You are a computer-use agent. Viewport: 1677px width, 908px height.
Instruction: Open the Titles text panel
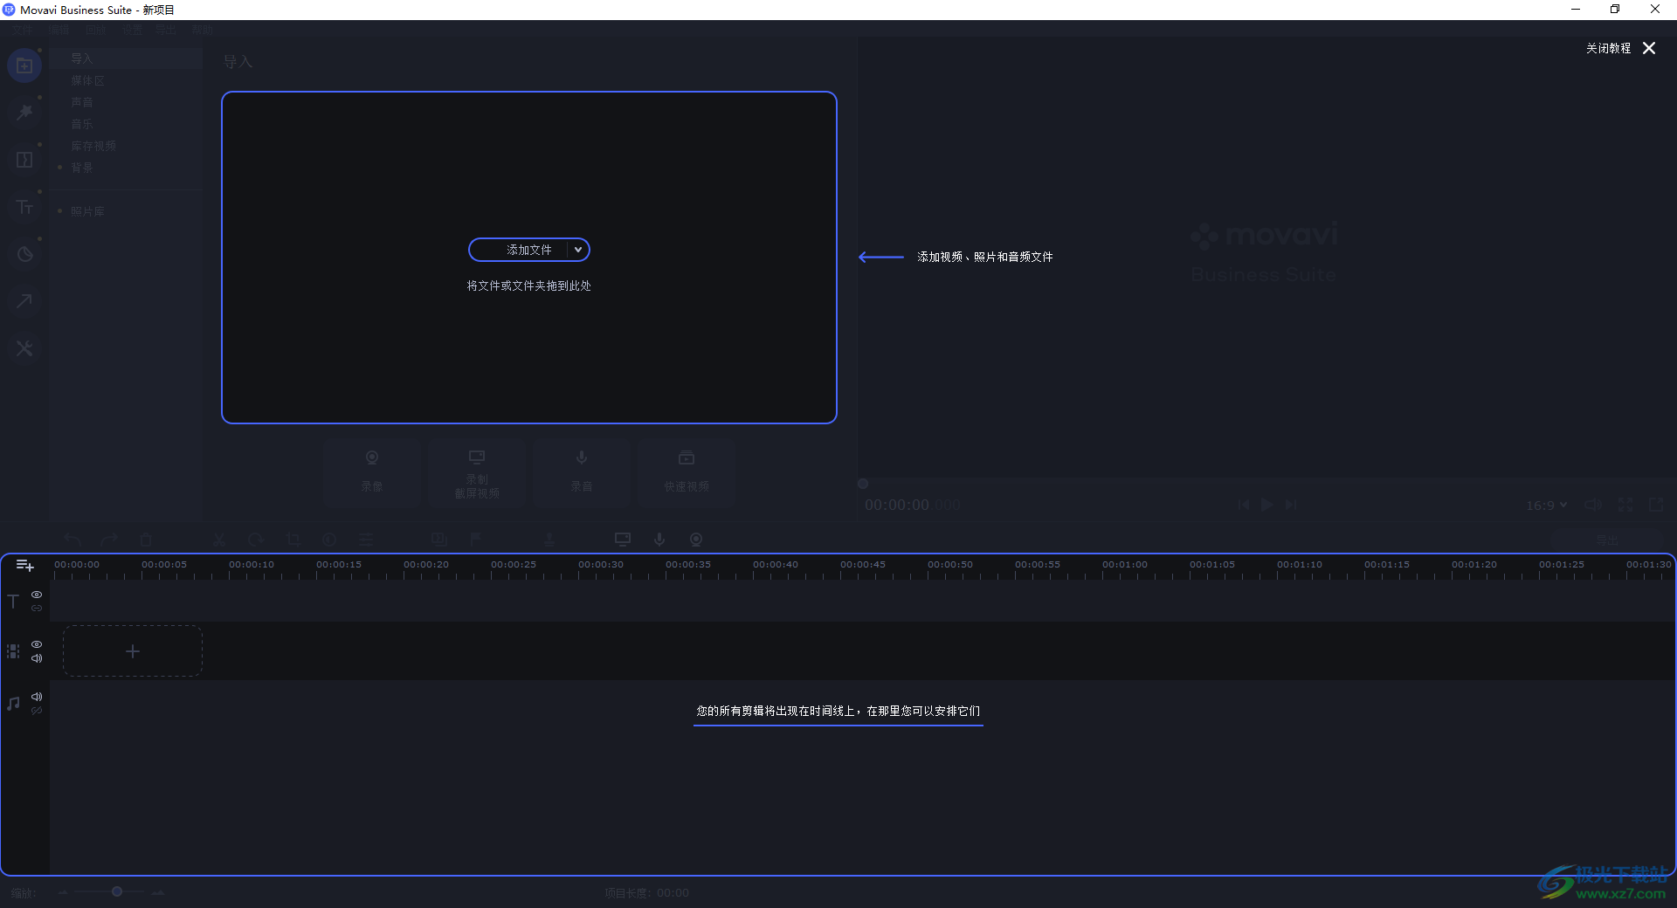pos(24,207)
